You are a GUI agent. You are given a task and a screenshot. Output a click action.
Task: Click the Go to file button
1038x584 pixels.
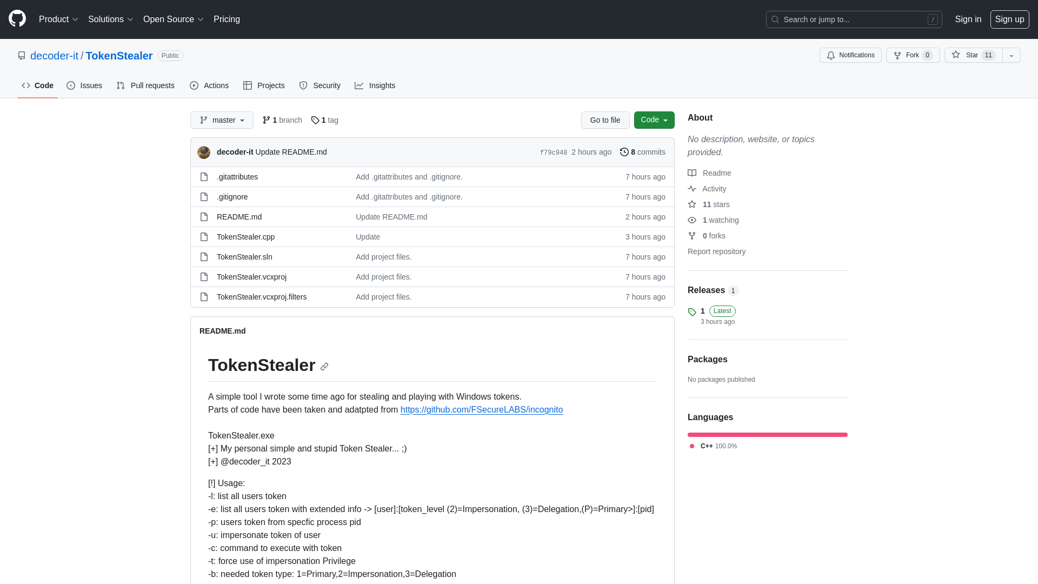point(605,120)
